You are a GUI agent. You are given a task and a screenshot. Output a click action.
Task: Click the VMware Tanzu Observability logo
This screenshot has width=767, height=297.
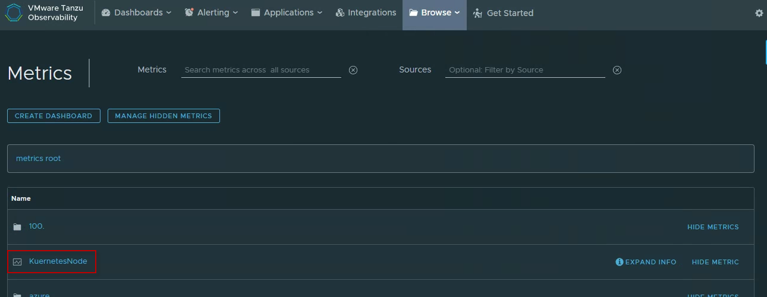pos(45,12)
